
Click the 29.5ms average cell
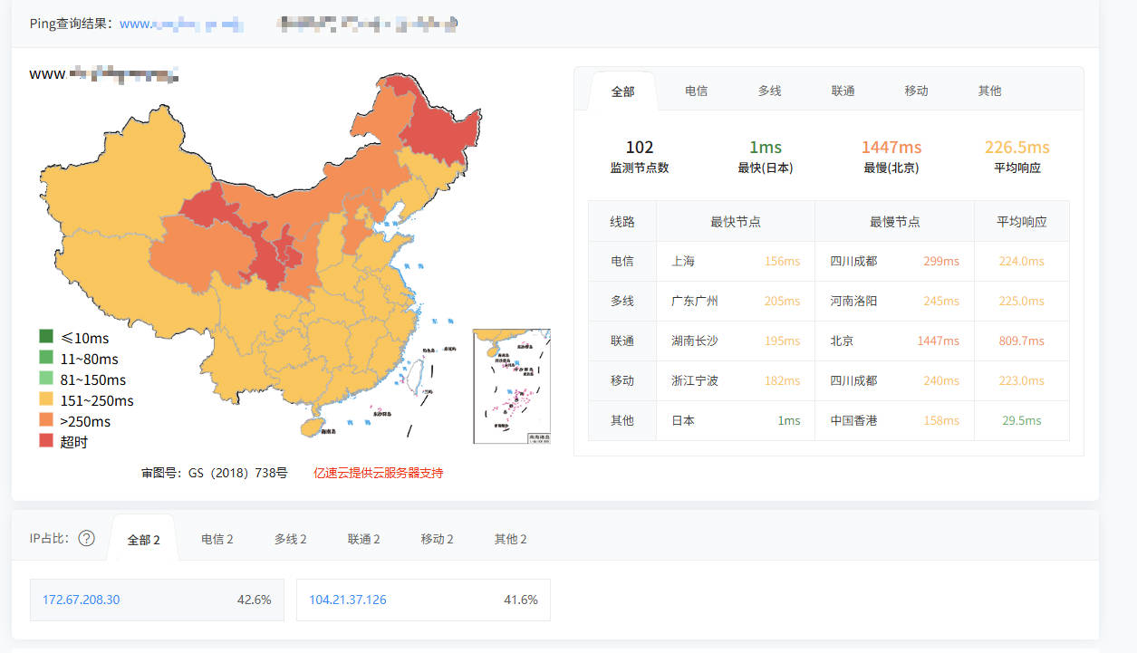tap(1021, 420)
